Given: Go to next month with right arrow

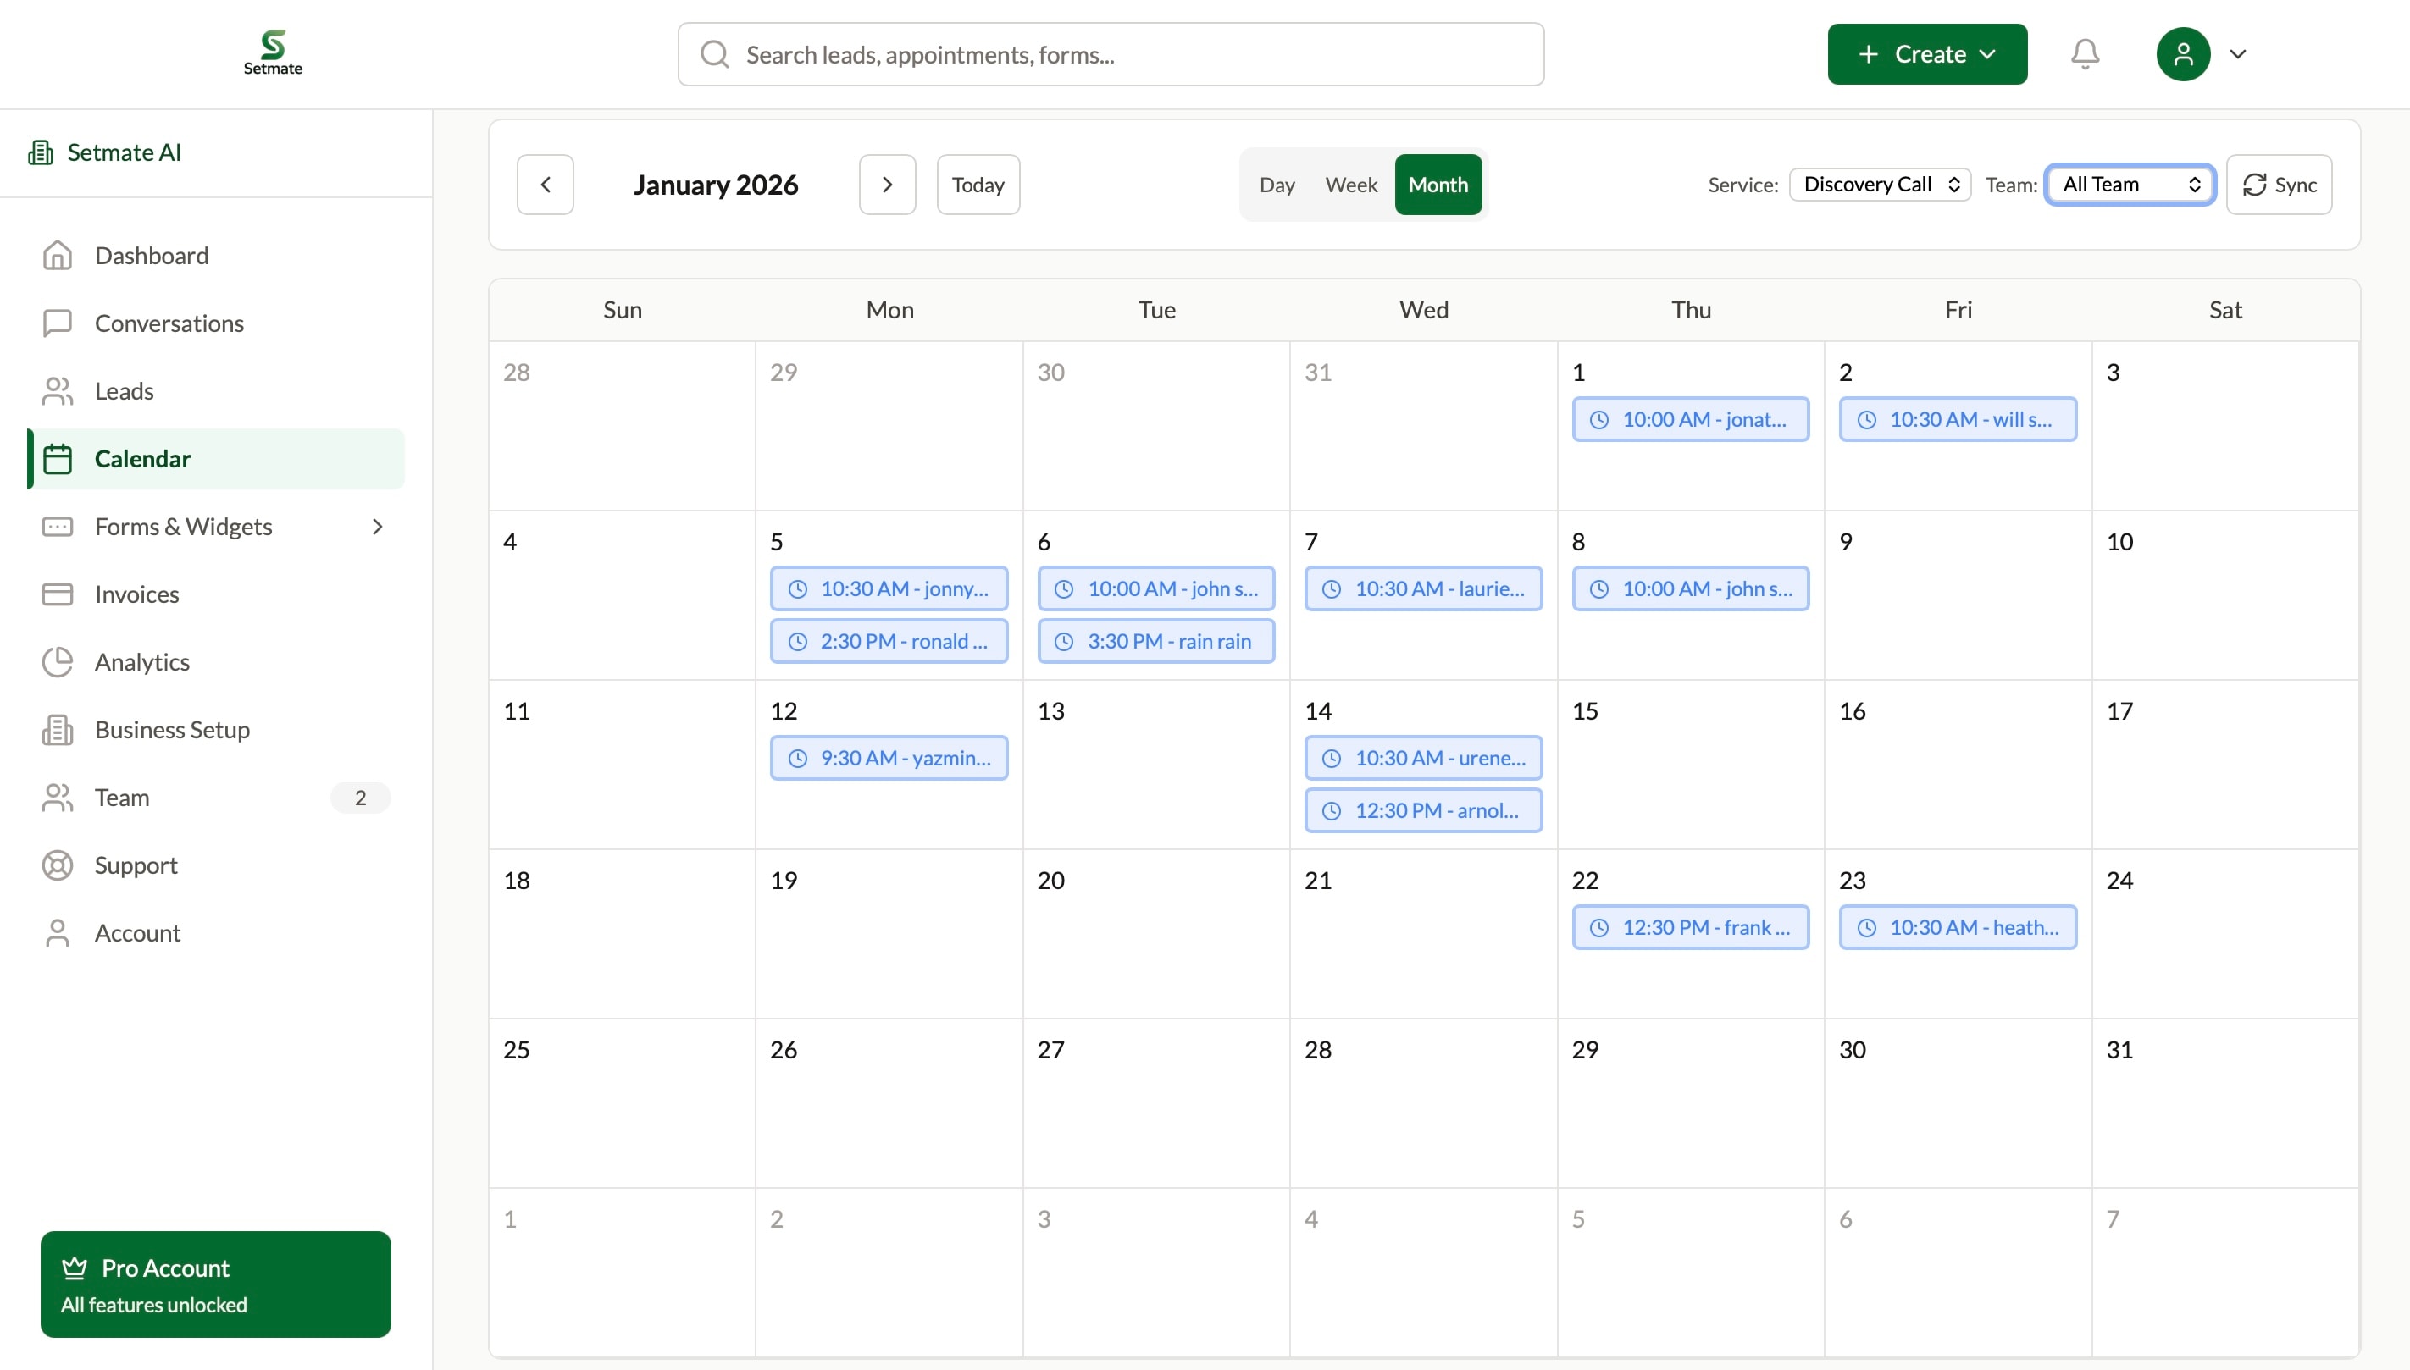Looking at the screenshot, I should click(885, 184).
